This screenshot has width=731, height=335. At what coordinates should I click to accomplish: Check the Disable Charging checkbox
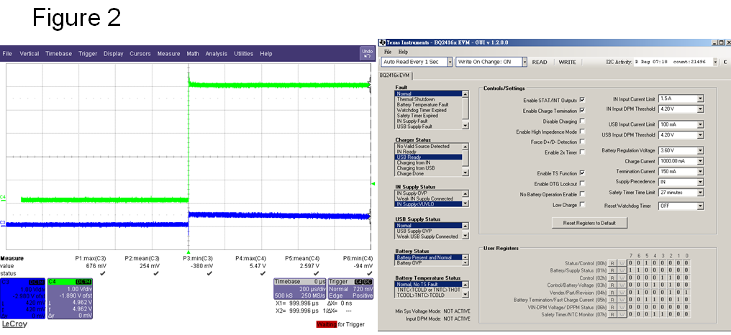pos(582,121)
